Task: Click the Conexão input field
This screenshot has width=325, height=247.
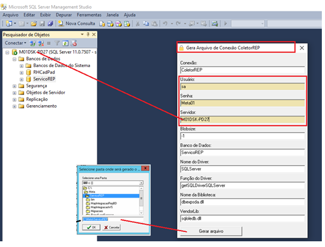Action: 242,70
